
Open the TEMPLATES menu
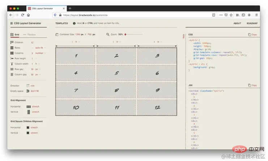point(62,23)
